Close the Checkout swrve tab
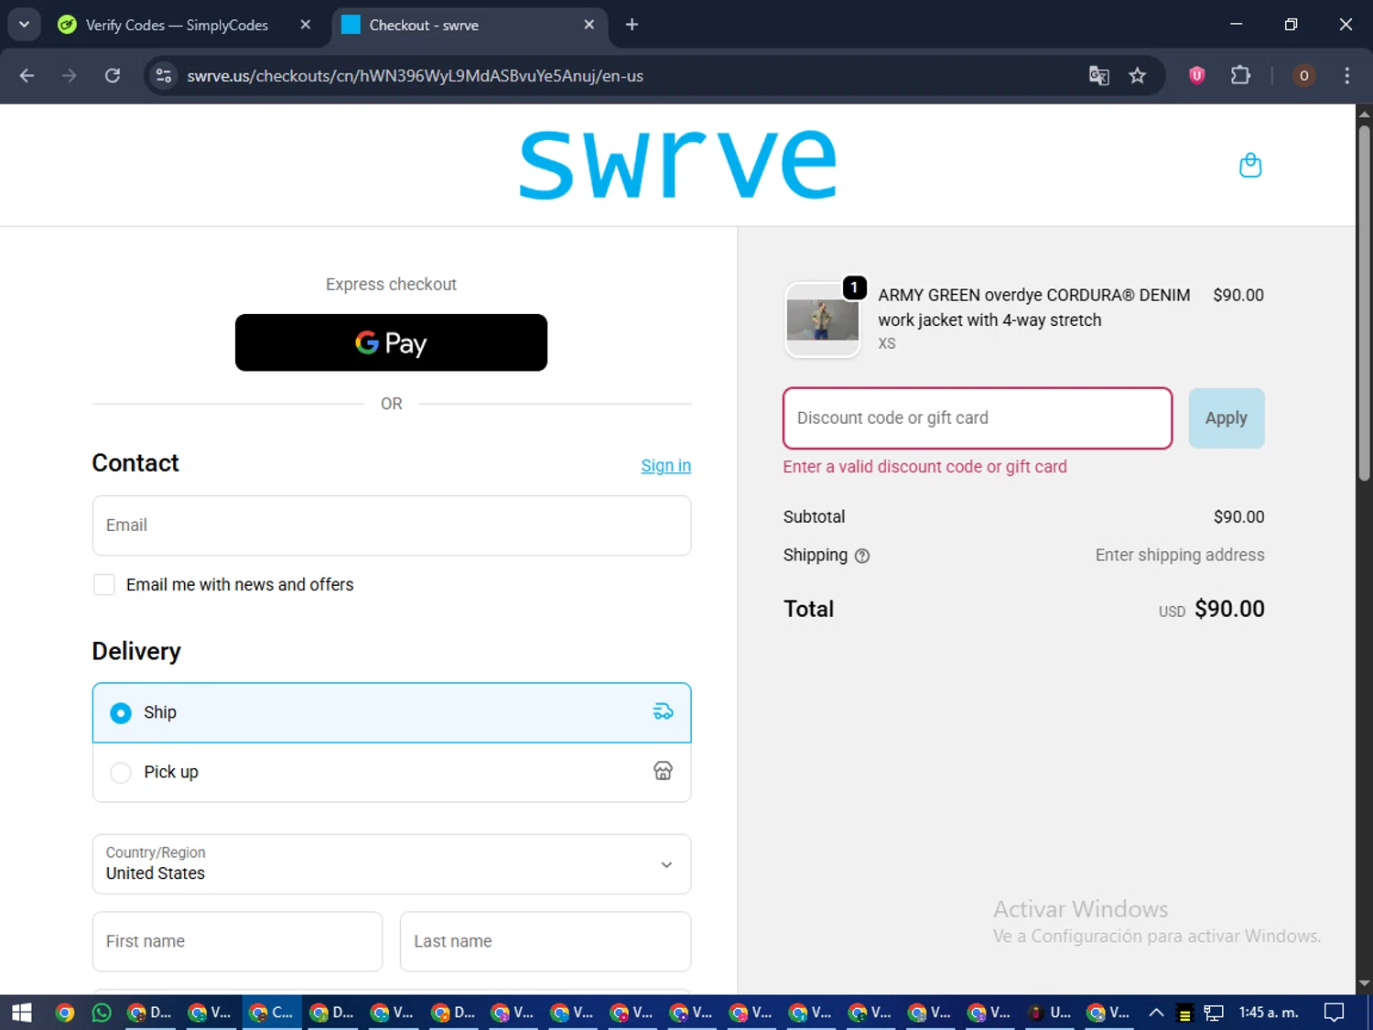 click(589, 25)
